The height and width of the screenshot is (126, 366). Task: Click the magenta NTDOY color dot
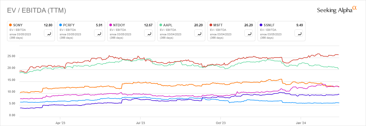pos(111,25)
